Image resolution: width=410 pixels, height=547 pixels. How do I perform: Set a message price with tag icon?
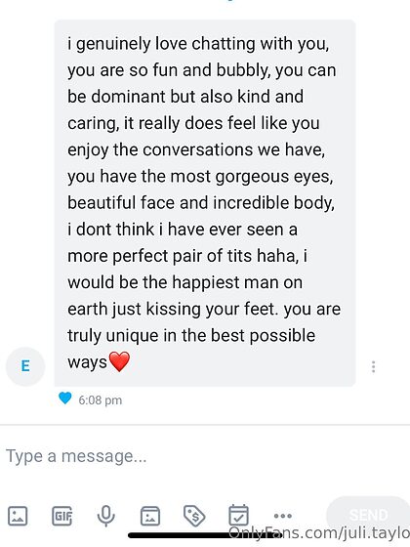(194, 516)
